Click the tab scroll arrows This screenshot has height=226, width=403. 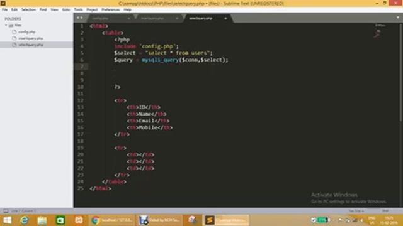click(x=80, y=18)
